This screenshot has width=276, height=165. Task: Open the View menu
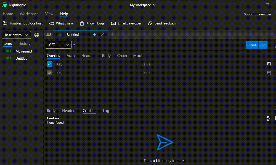click(x=49, y=14)
